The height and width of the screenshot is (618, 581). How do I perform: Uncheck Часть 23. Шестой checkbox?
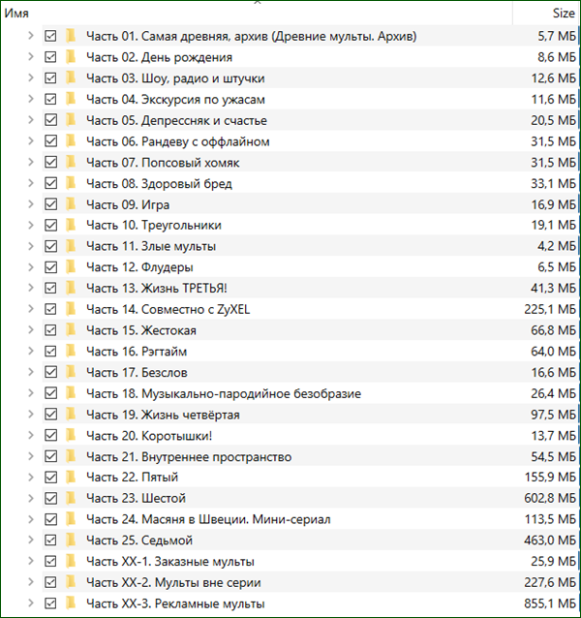tap(50, 498)
